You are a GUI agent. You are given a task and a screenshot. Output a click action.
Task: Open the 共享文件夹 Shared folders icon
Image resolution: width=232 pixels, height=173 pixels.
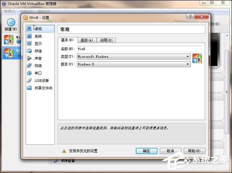click(x=29, y=88)
